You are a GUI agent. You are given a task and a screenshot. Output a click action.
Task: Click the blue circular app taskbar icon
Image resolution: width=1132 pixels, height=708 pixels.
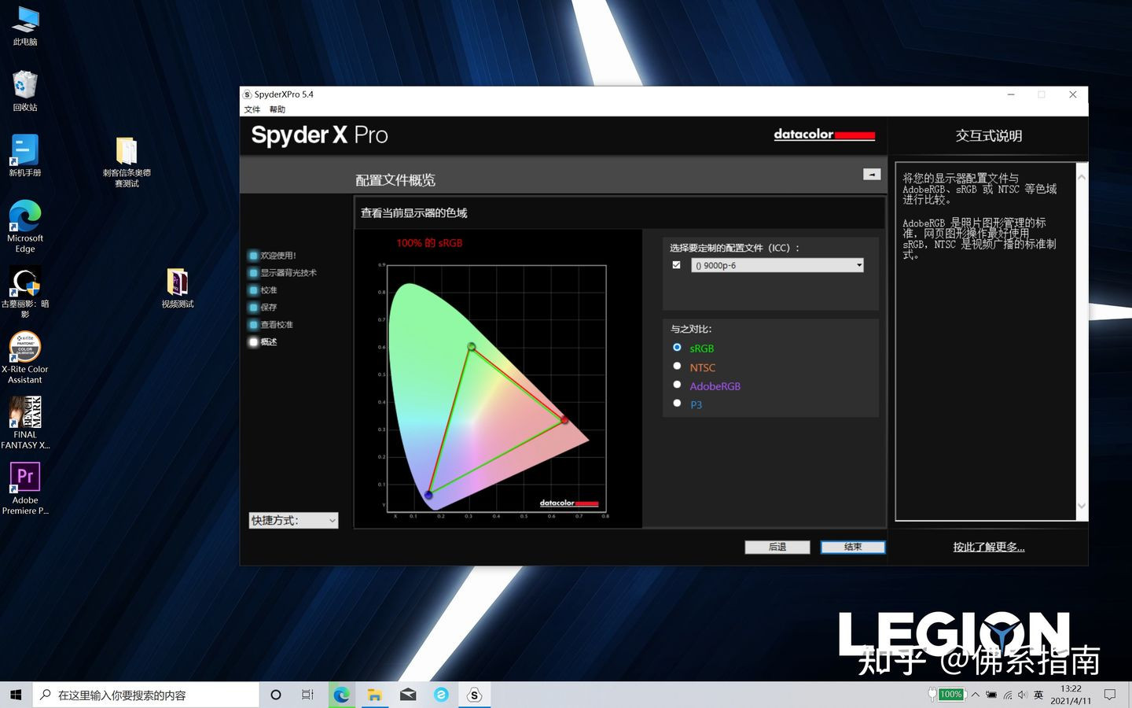[x=441, y=695]
